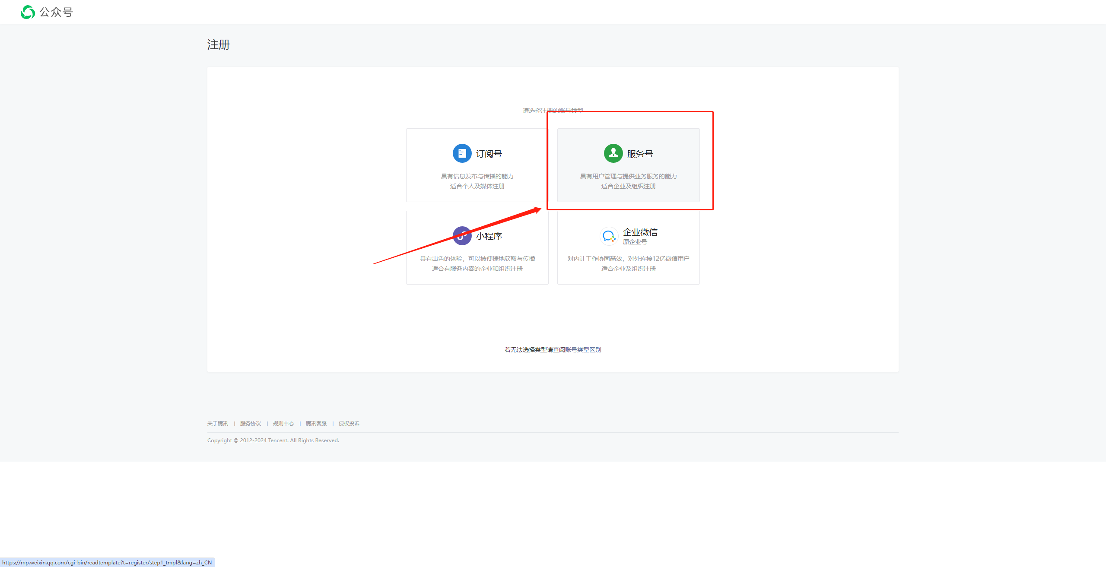Viewport: 1106px width, 567px height.
Task: Select the 服务号 title text
Action: pos(640,154)
